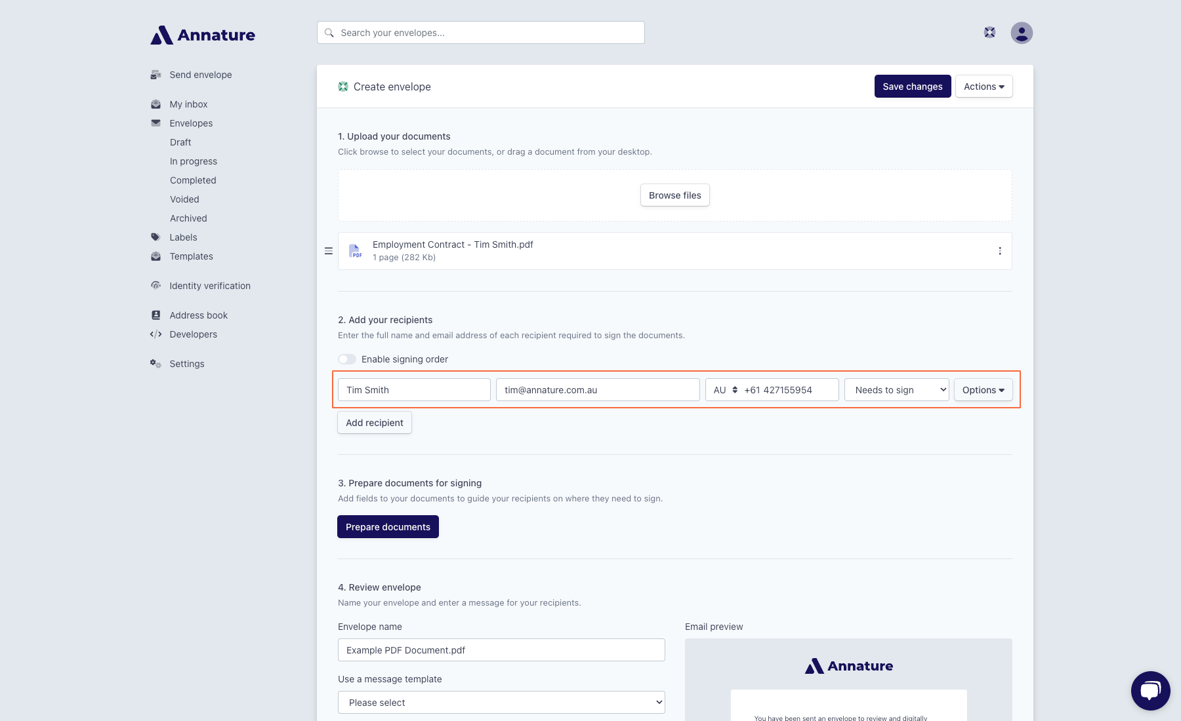Viewport: 1181px width, 721px height.
Task: Click the email field tim@annature.com.au
Action: (598, 390)
